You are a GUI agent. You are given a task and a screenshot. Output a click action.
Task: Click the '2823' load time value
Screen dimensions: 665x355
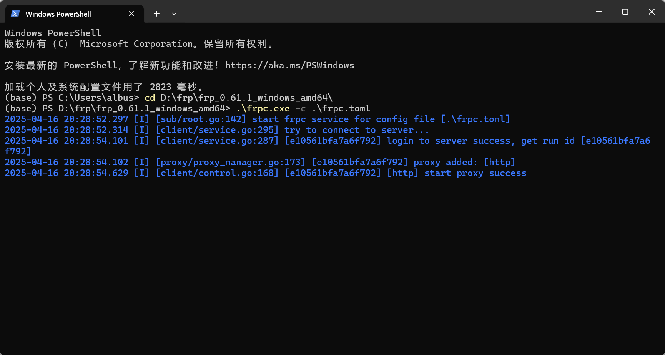tap(161, 87)
